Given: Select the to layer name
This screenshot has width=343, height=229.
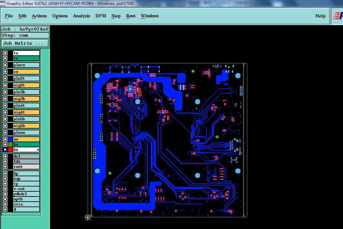Looking at the screenshot, I should tap(26, 53).
